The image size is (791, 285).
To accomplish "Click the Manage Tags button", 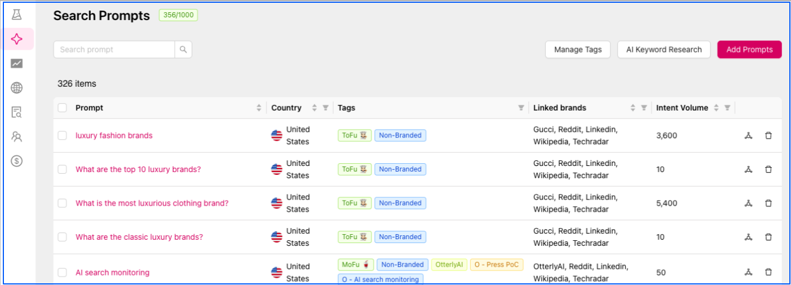I will click(x=578, y=49).
